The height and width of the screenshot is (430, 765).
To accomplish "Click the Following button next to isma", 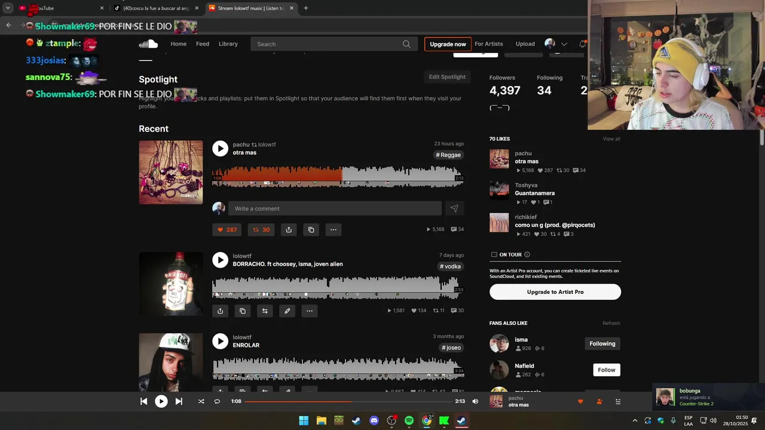I will [602, 343].
